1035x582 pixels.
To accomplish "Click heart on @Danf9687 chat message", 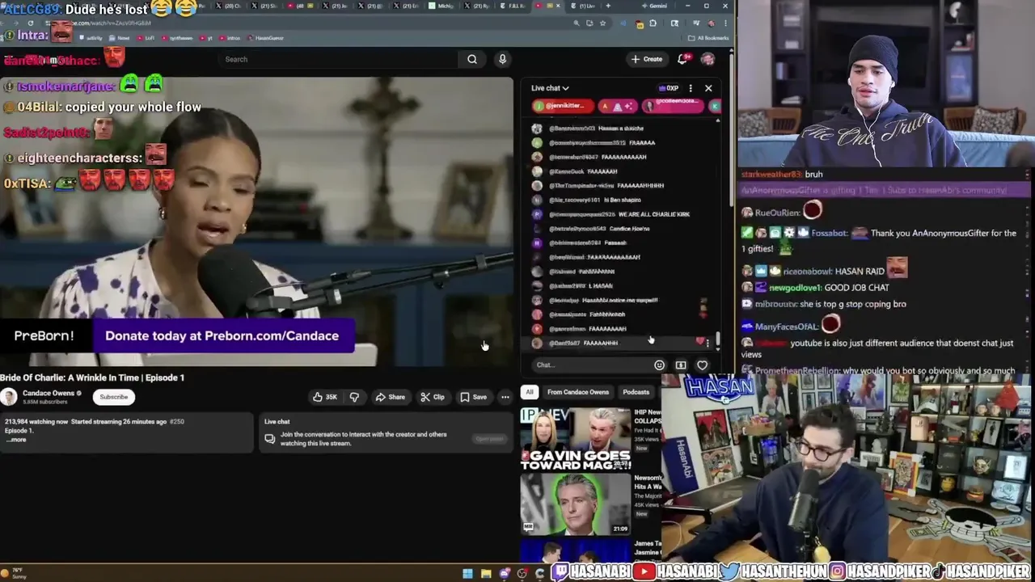I will pyautogui.click(x=699, y=342).
